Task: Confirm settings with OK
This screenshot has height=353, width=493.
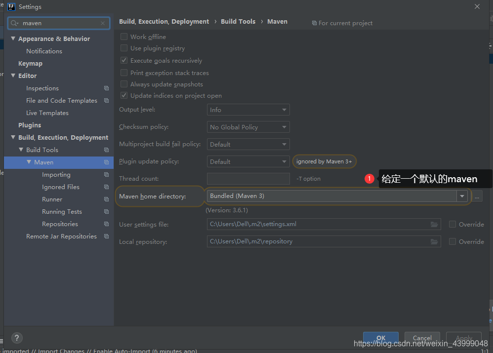Action: coord(381,338)
